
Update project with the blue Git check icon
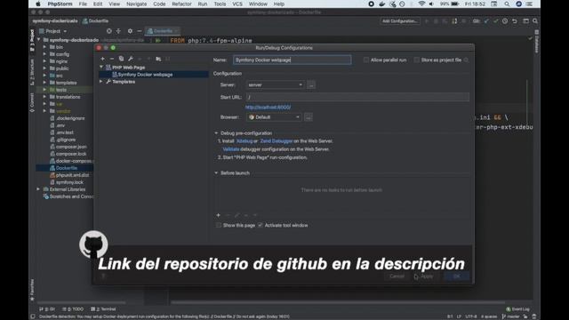pos(486,21)
